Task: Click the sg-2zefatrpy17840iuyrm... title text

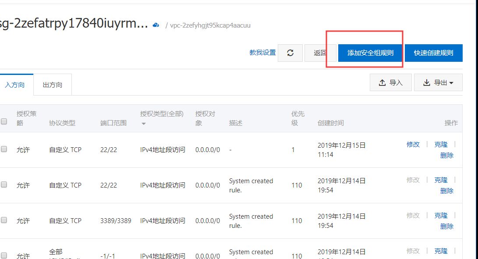Action: pos(74,24)
